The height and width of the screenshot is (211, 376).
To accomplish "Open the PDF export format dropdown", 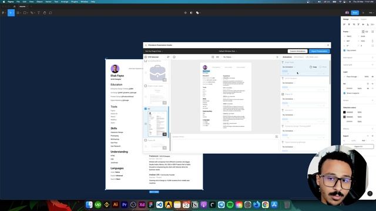I will (364, 141).
